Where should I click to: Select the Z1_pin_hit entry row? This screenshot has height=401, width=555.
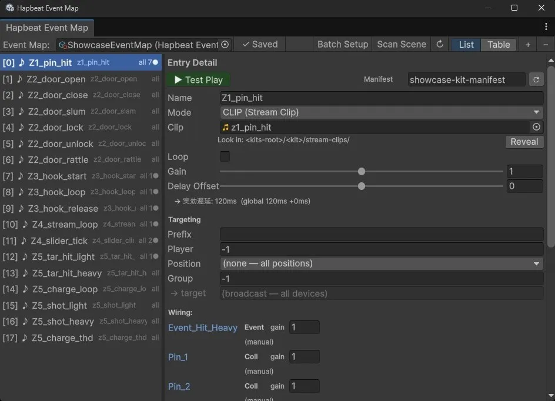coord(81,63)
